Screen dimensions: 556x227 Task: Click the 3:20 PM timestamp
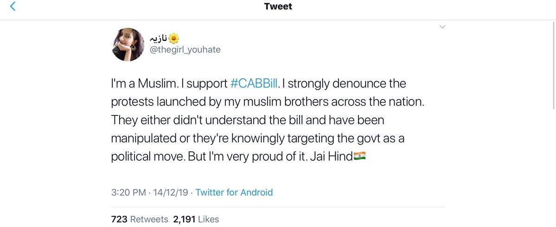[x=129, y=192]
